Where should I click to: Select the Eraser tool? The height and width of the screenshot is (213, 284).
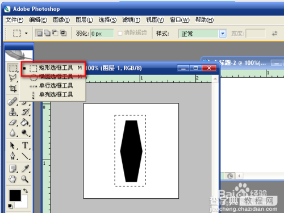click(x=12, y=123)
